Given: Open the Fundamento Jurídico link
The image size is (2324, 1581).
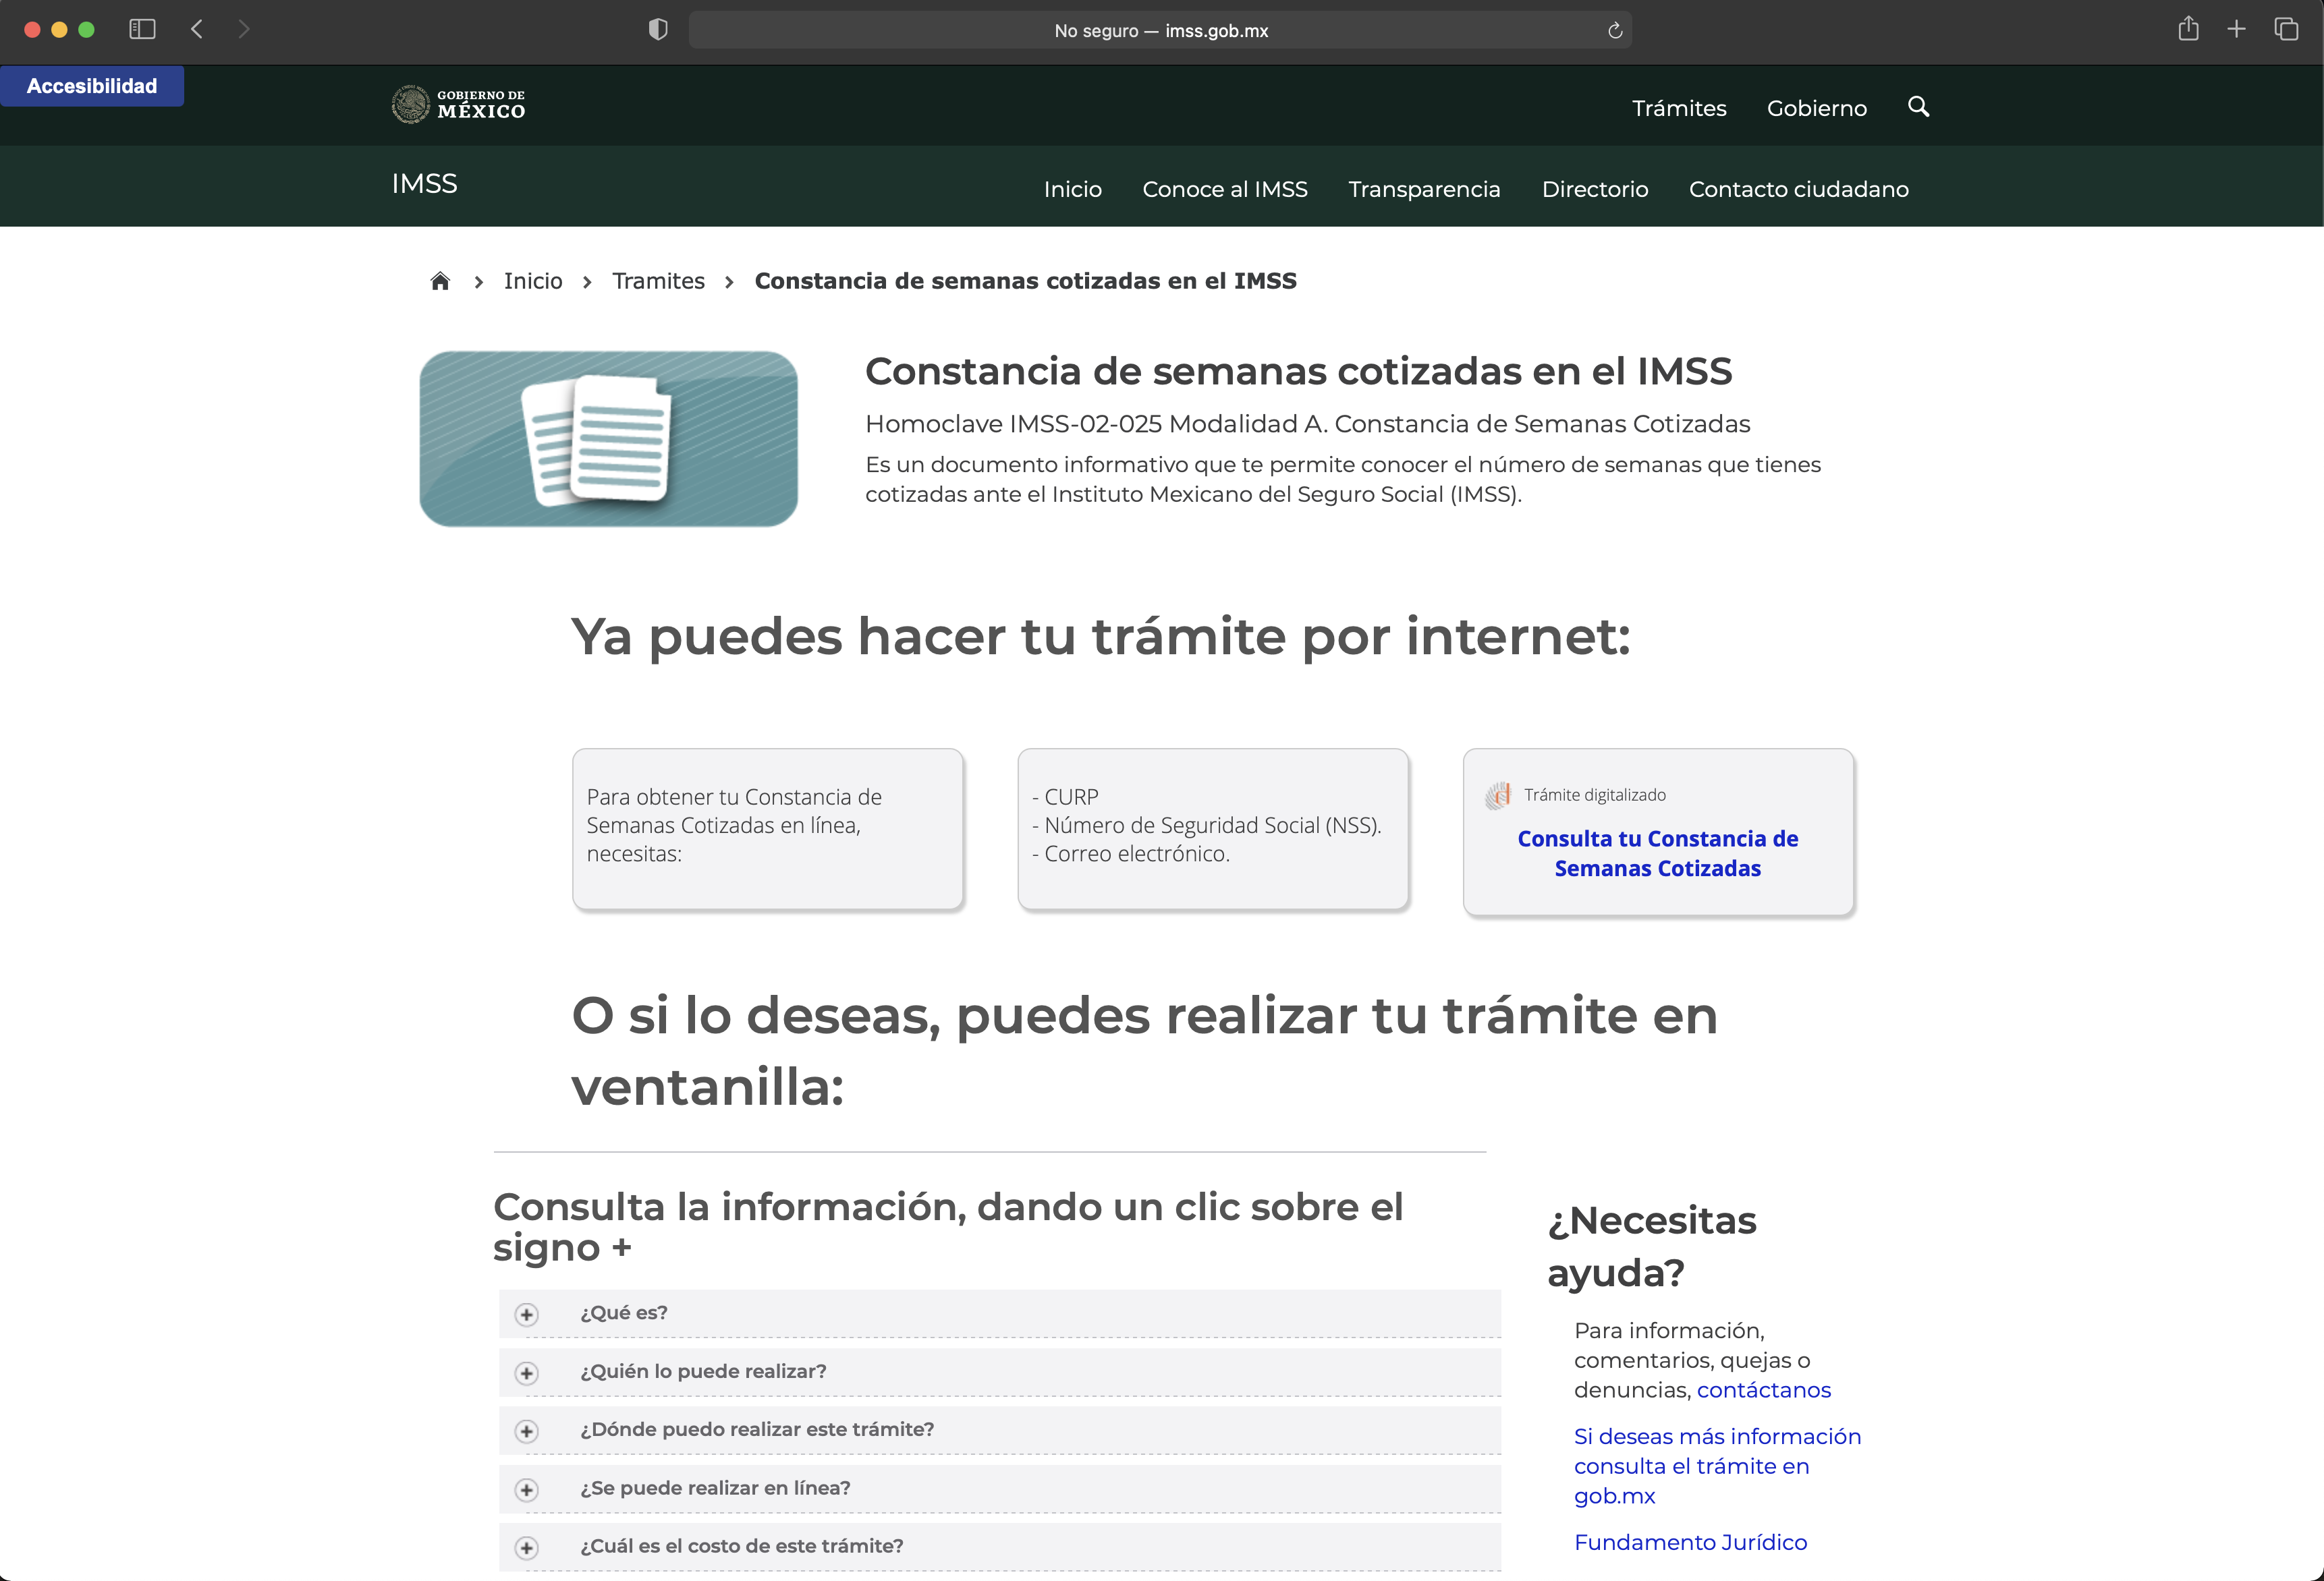Looking at the screenshot, I should (1690, 1542).
